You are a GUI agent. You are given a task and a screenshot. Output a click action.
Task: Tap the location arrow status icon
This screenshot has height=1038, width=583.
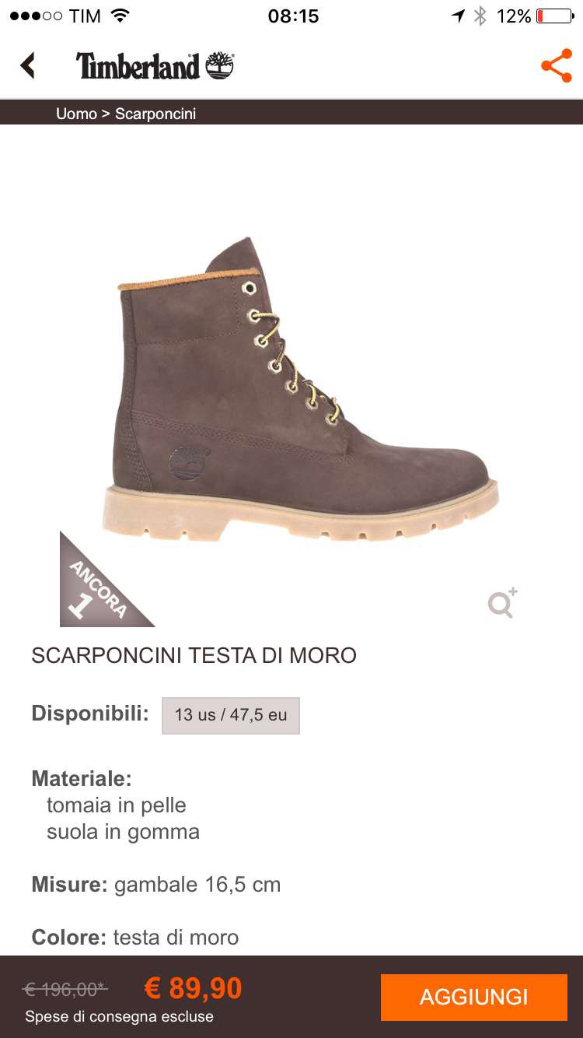pyautogui.click(x=458, y=16)
